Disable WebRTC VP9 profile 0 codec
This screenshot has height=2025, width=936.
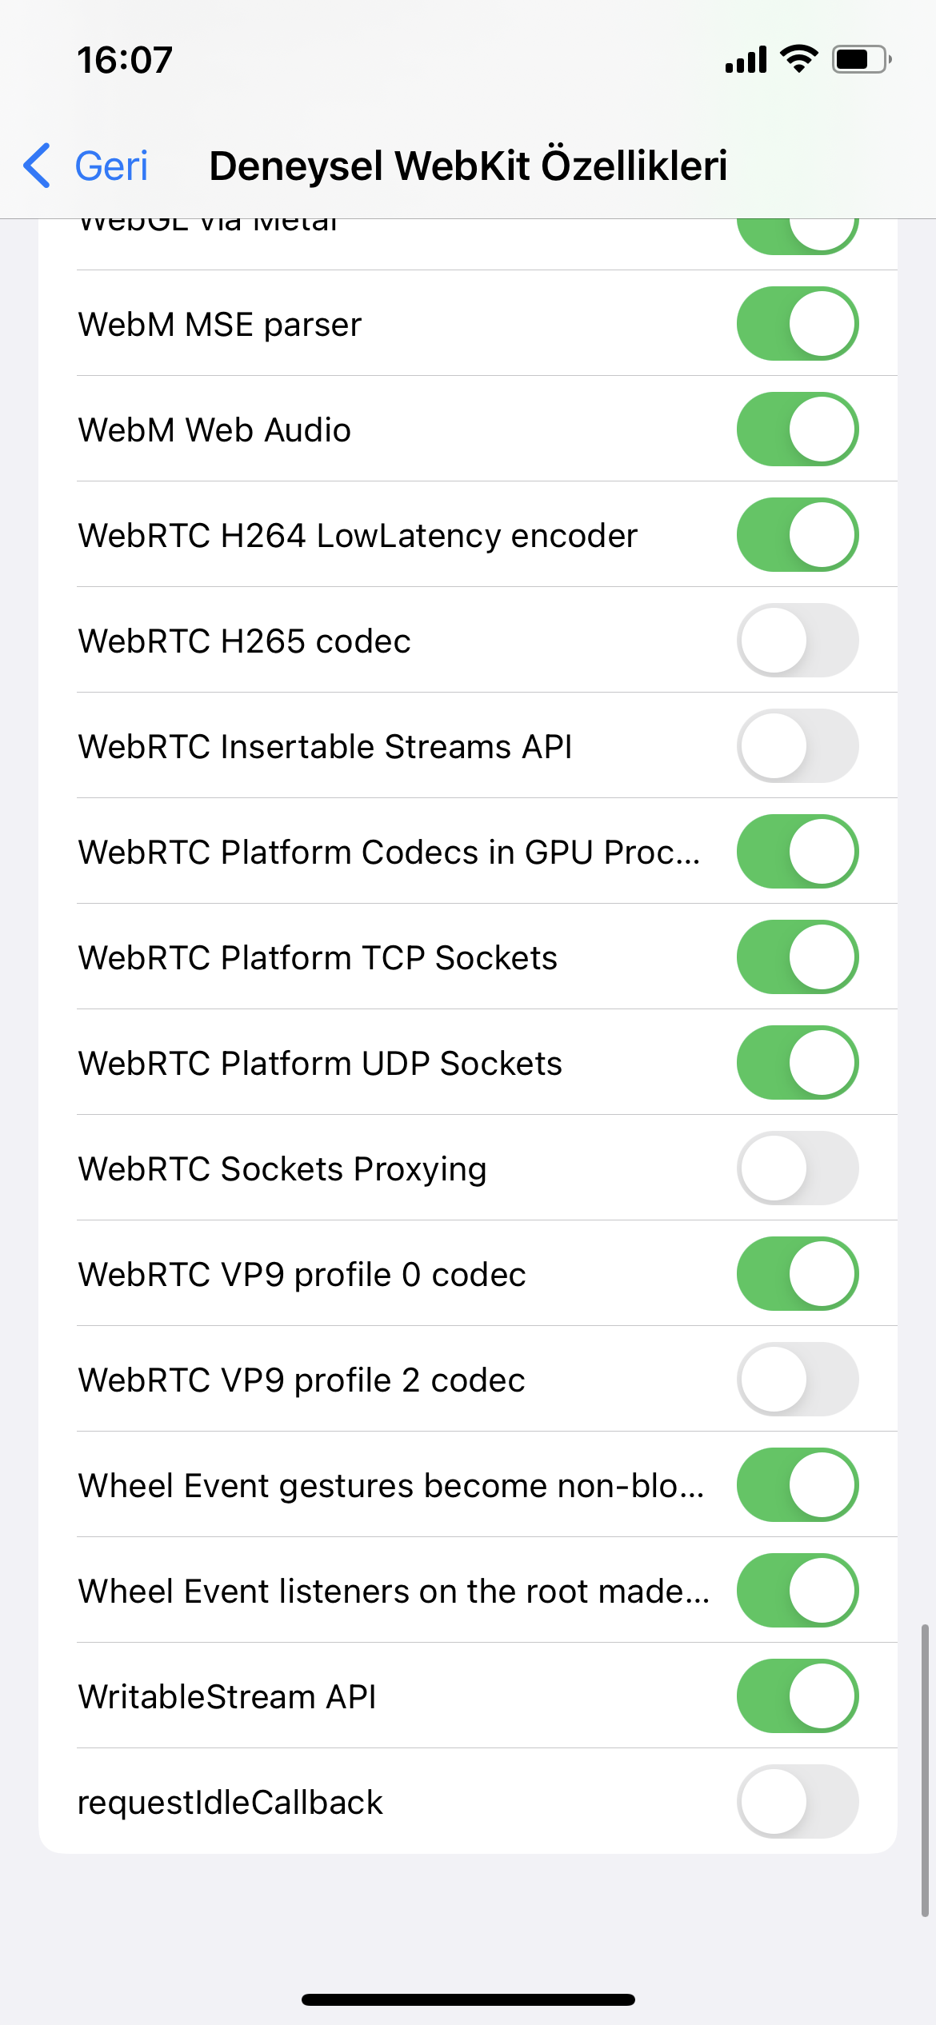pos(798,1274)
